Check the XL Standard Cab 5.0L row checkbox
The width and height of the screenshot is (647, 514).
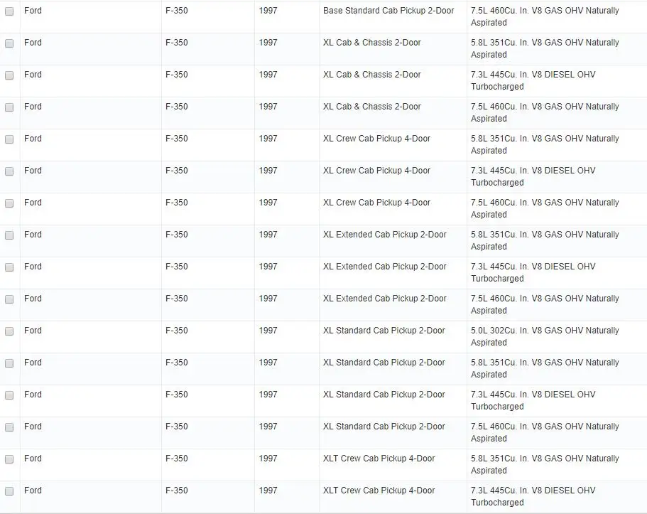coord(9,331)
